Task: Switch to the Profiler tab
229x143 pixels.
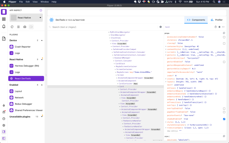Action: pos(217,20)
